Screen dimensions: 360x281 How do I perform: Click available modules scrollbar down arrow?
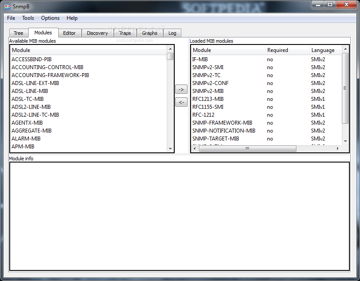(170, 148)
